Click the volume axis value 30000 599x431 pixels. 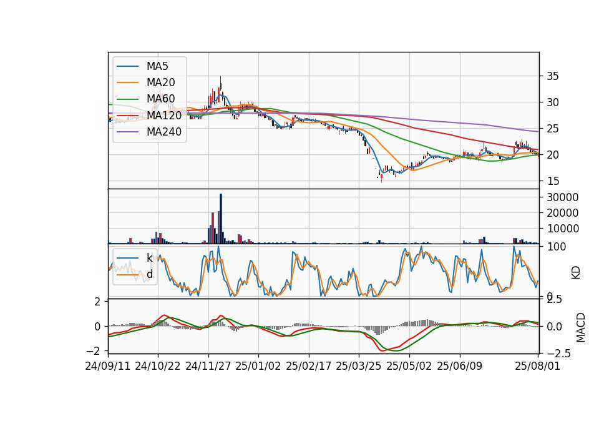[x=563, y=197]
